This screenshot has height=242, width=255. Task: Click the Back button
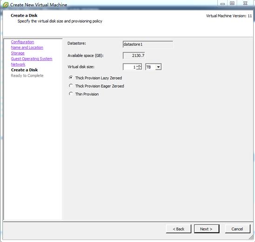[179, 229]
